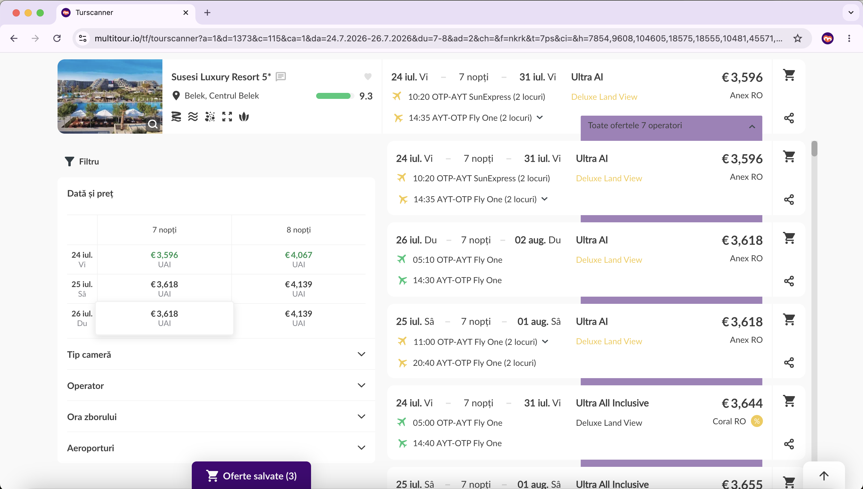The height and width of the screenshot is (489, 863).
Task: Add top €3,596 Susesi offer to cart
Action: 789,75
